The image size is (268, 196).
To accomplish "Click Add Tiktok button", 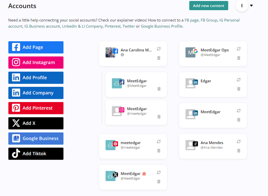I will [x=36, y=153].
